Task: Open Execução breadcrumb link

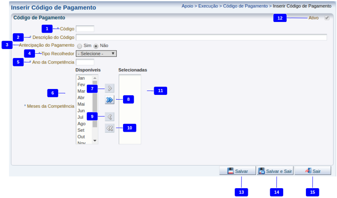Action: [208, 6]
